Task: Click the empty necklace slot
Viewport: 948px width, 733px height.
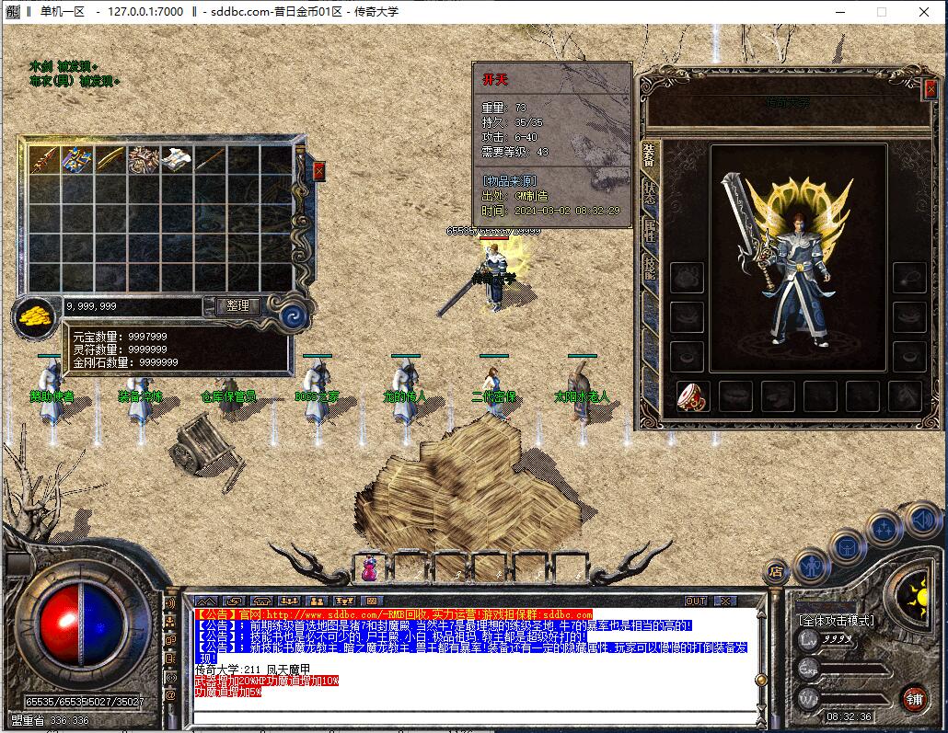Action: (910, 278)
